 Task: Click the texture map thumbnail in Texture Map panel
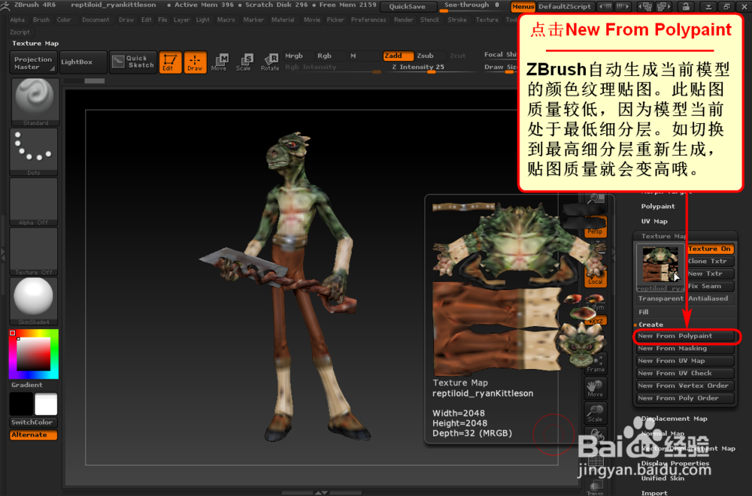pos(660,268)
